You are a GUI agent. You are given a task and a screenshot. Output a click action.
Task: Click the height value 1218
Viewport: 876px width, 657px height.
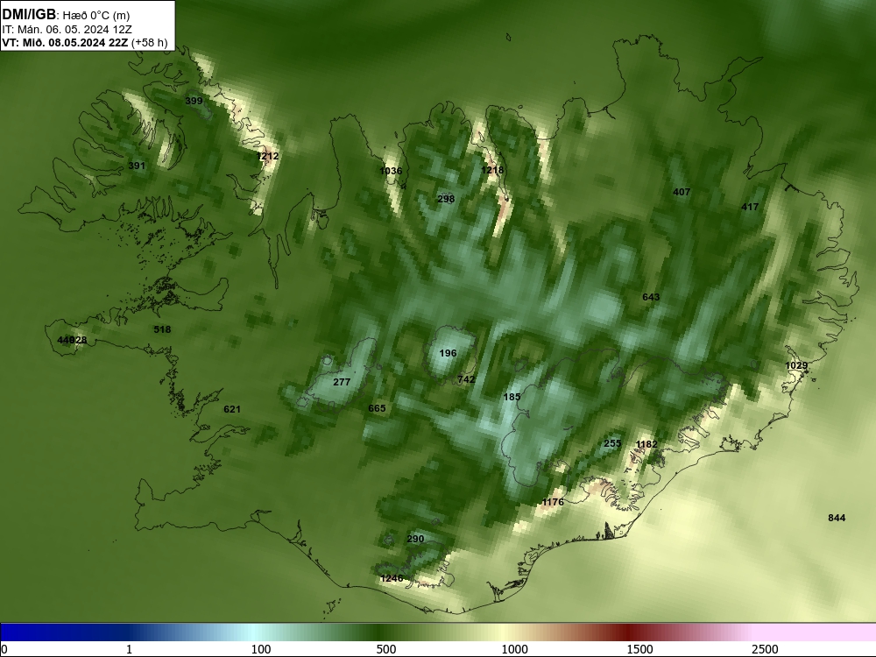(x=492, y=170)
